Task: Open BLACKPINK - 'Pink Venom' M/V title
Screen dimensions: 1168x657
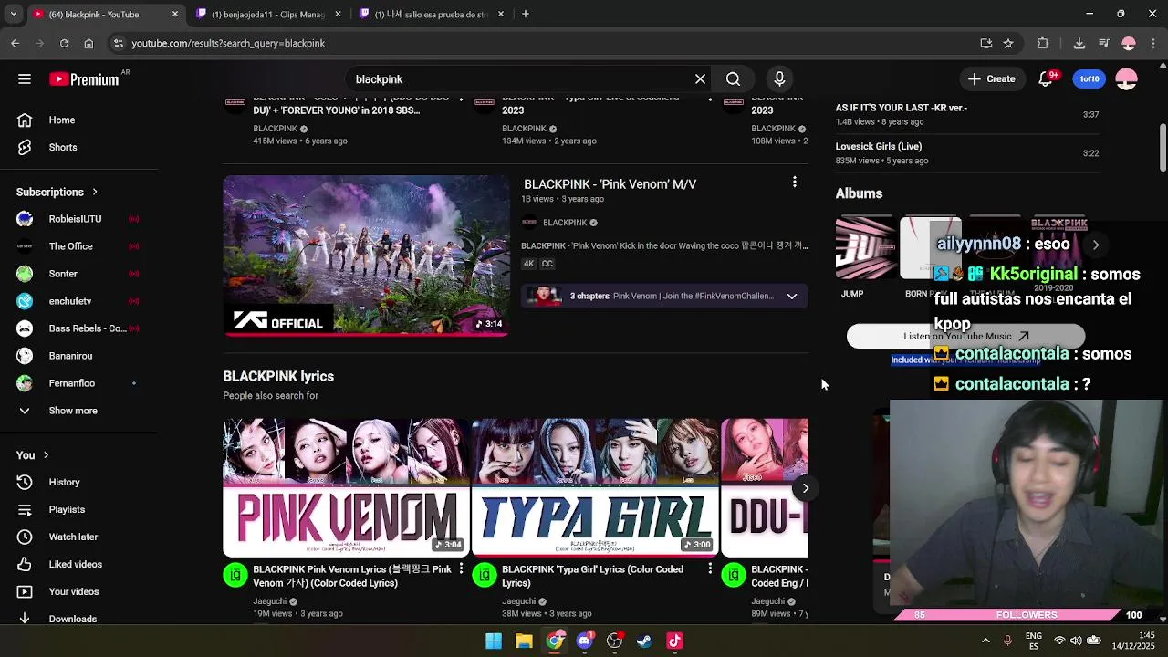Action: [610, 184]
